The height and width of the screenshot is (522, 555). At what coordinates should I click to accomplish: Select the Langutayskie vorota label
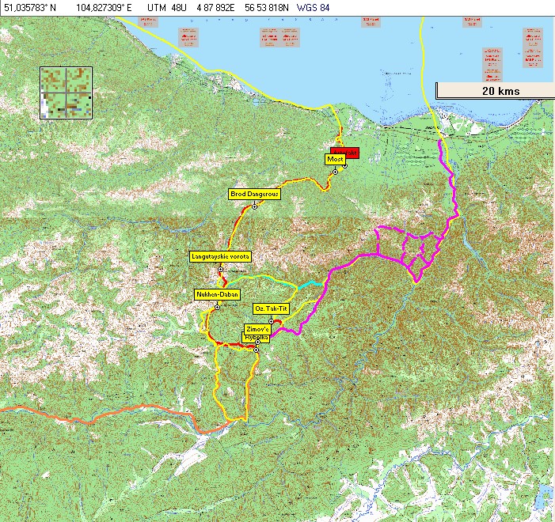pyautogui.click(x=221, y=256)
